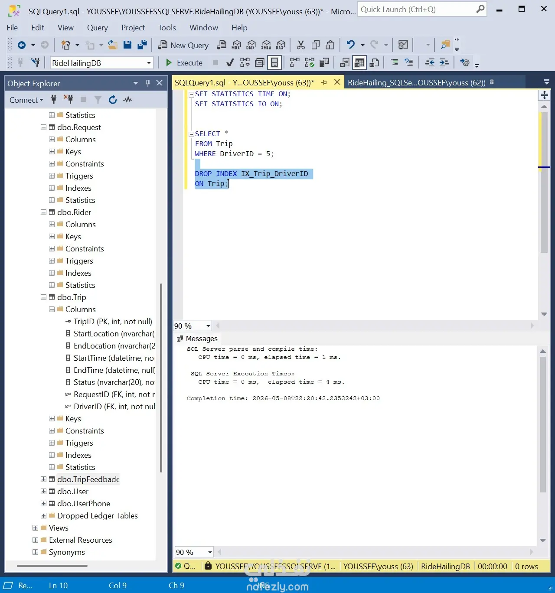
Task: Click the DAX query icon
Action: pyautogui.click(x=281, y=45)
